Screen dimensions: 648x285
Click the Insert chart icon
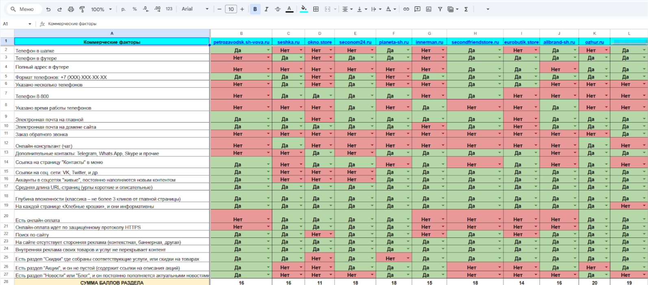[429, 9]
